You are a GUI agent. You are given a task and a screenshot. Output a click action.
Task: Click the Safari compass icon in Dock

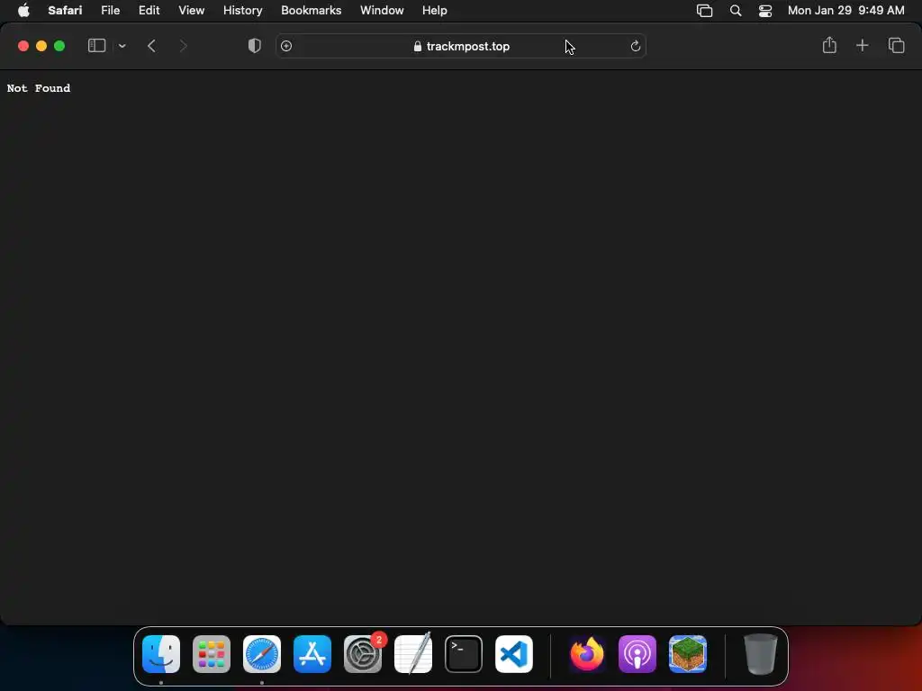pyautogui.click(x=262, y=654)
